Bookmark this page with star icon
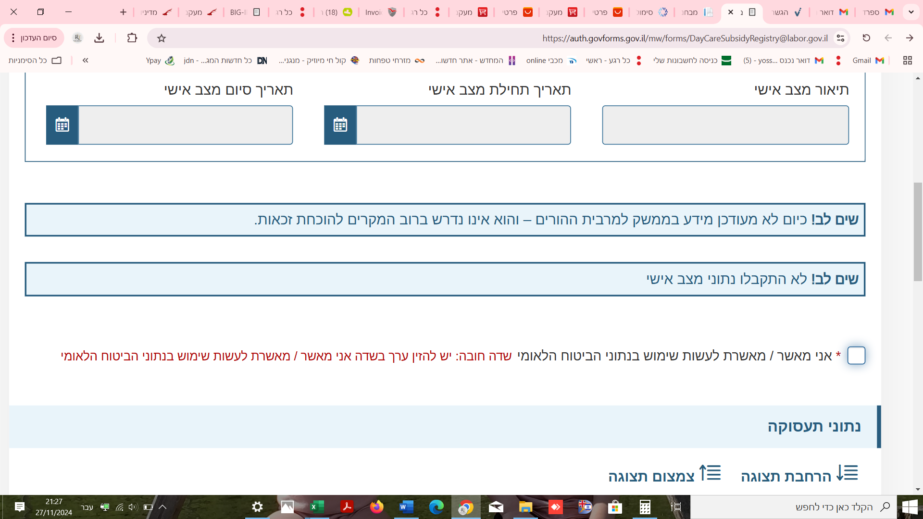The width and height of the screenshot is (923, 519). point(162,38)
